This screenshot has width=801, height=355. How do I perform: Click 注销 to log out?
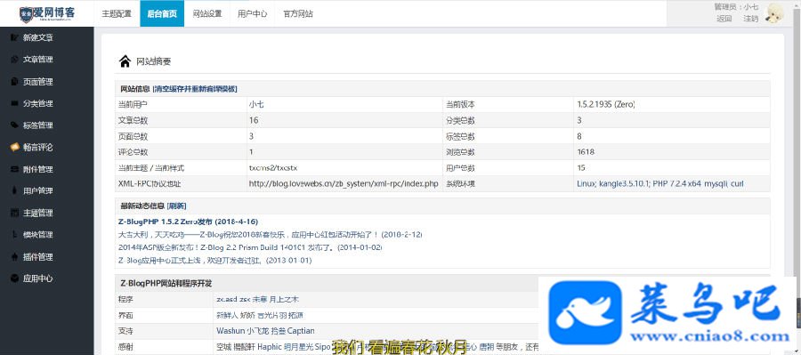[x=750, y=19]
